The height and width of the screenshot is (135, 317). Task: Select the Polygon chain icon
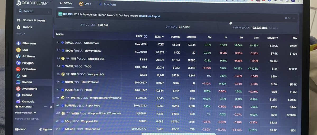click(x=18, y=63)
